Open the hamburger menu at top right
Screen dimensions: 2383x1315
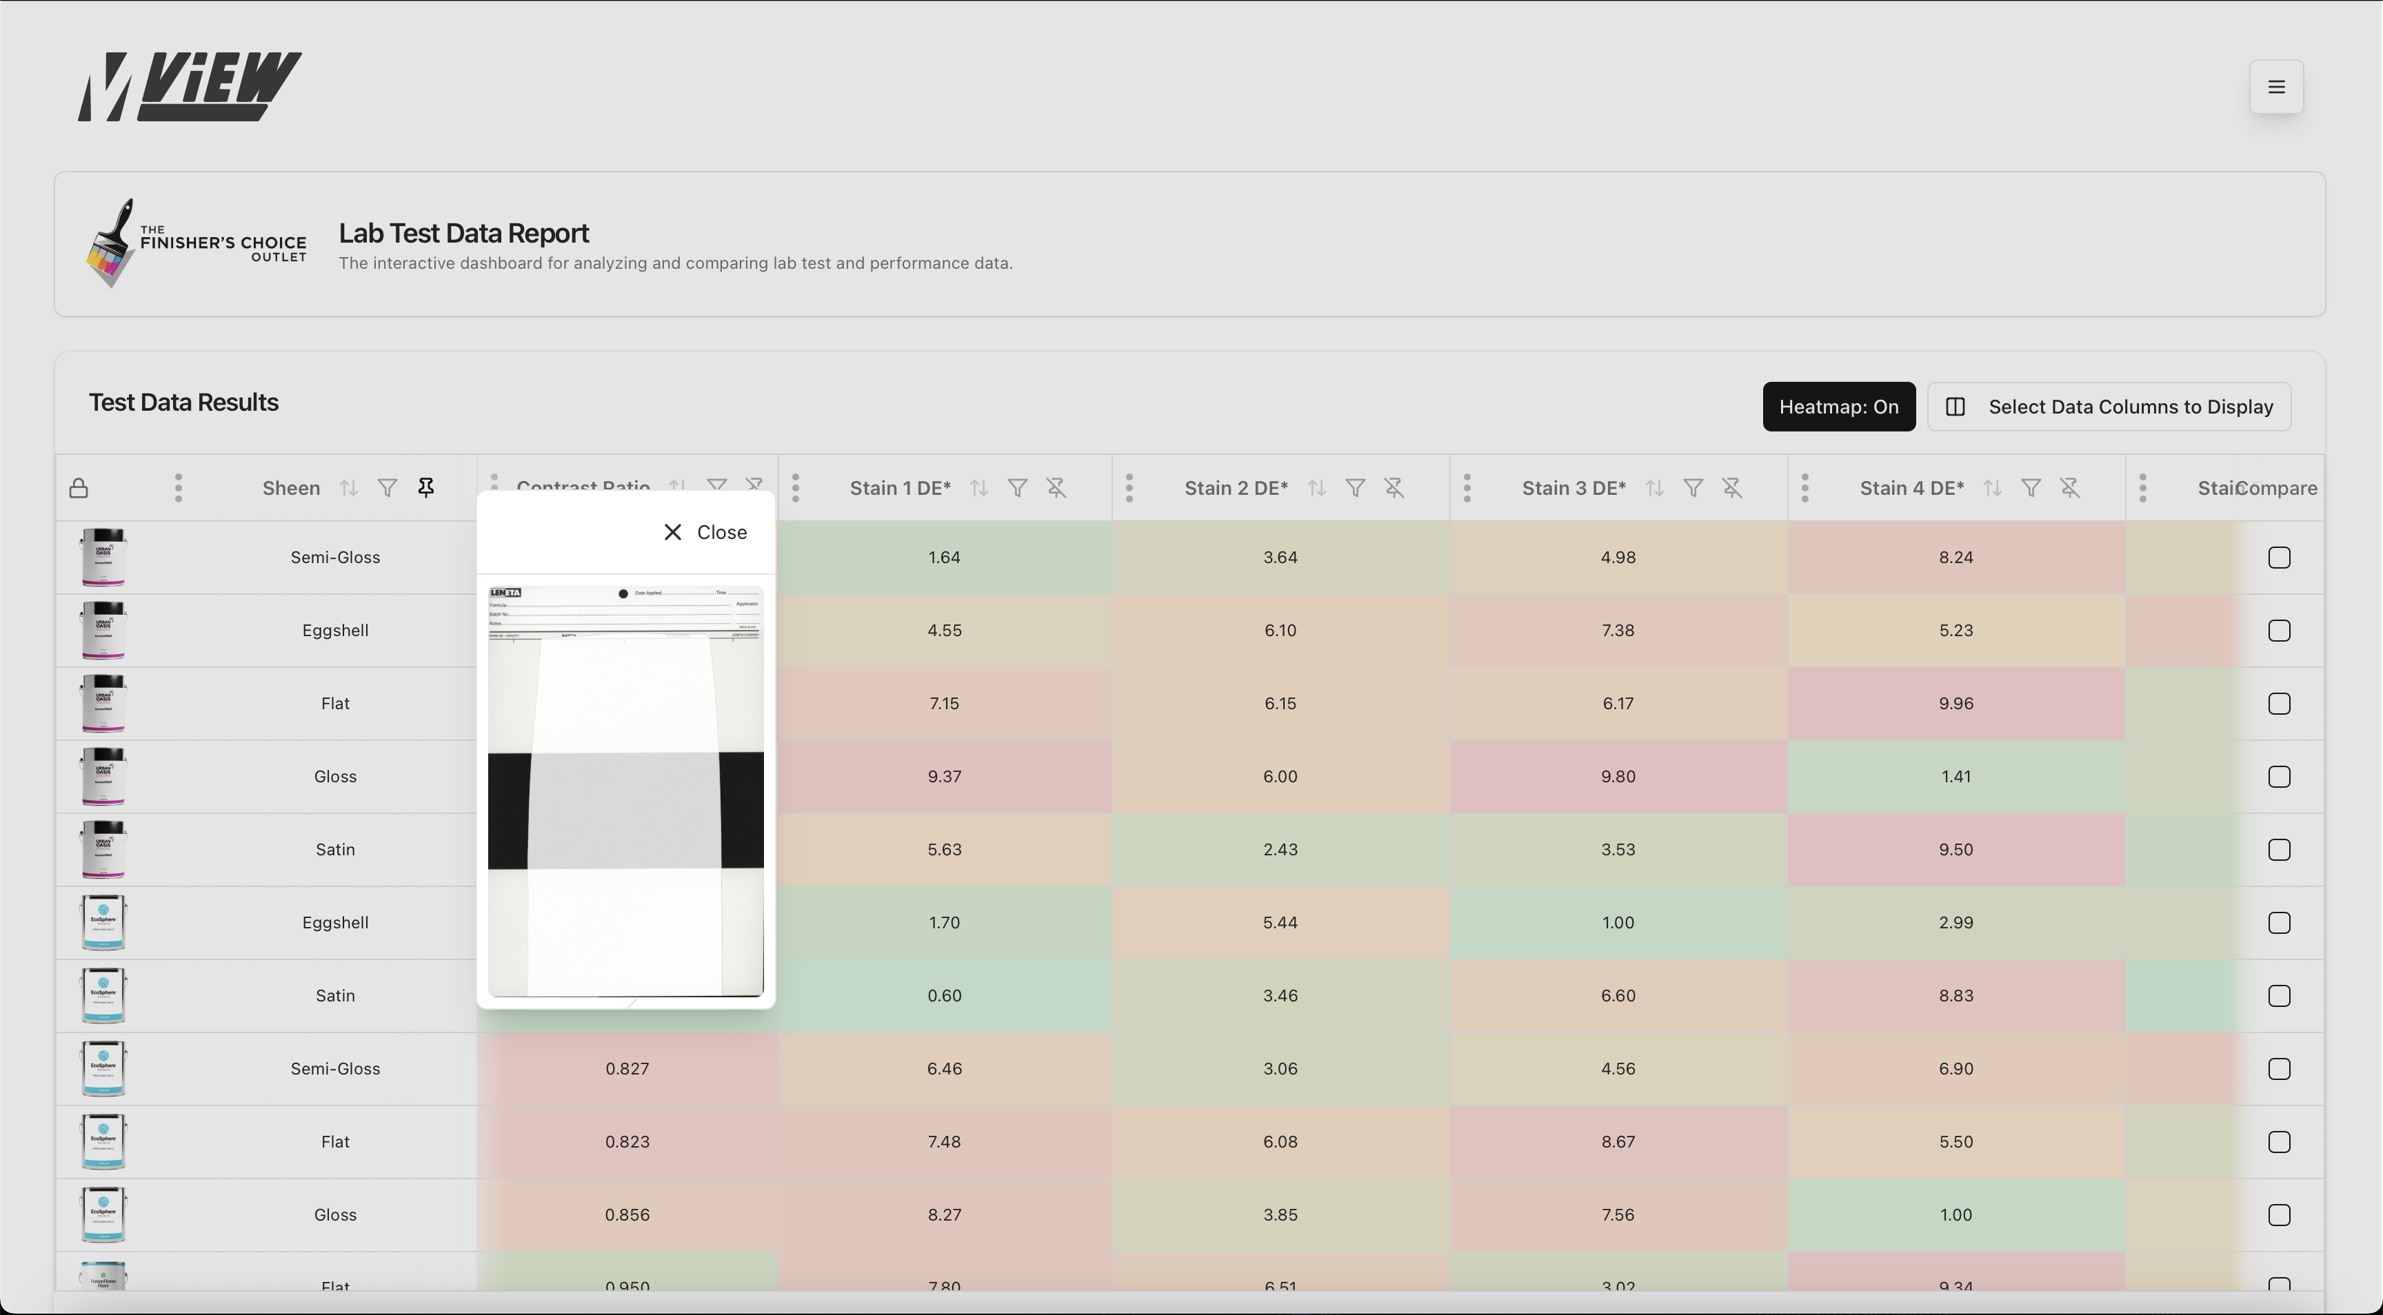tap(2277, 87)
